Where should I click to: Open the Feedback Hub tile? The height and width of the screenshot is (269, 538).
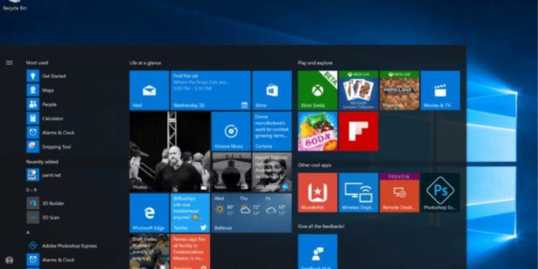coord(317,252)
